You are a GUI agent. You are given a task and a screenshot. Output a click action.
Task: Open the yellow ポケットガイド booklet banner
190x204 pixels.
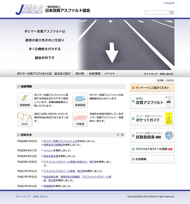(x=152, y=118)
